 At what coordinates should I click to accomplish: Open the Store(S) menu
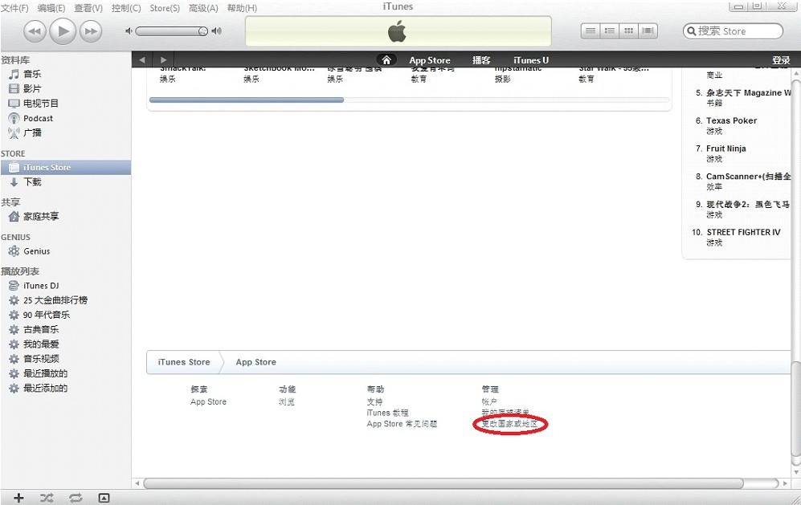[x=165, y=8]
